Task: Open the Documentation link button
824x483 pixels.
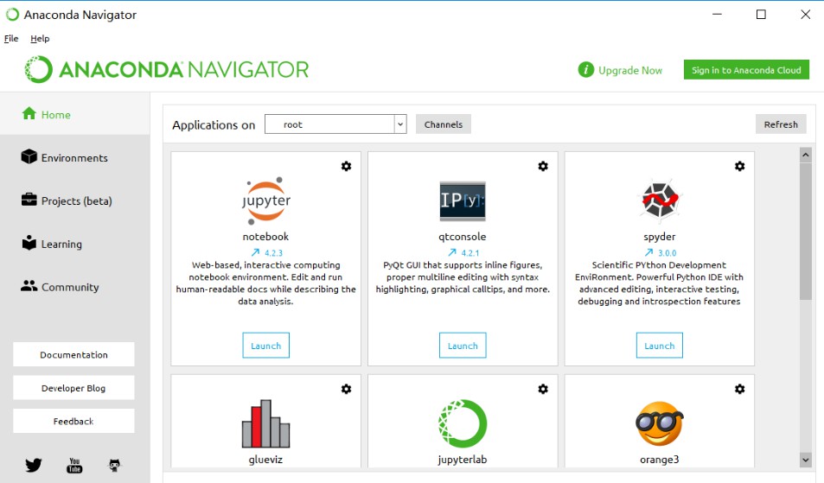Action: [x=73, y=354]
